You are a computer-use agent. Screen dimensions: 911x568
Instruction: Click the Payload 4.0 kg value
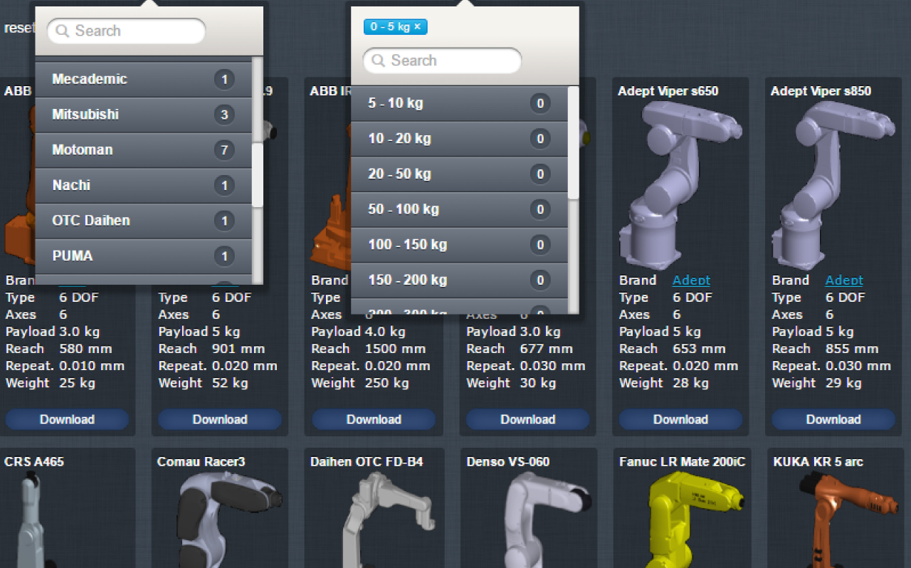tap(385, 332)
